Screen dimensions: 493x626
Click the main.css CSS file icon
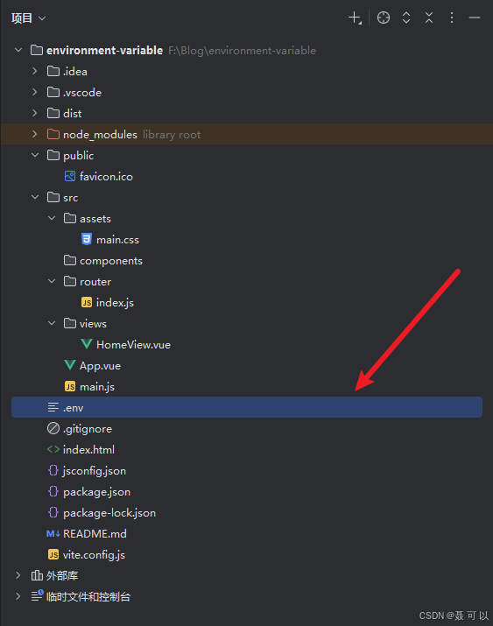coord(87,239)
